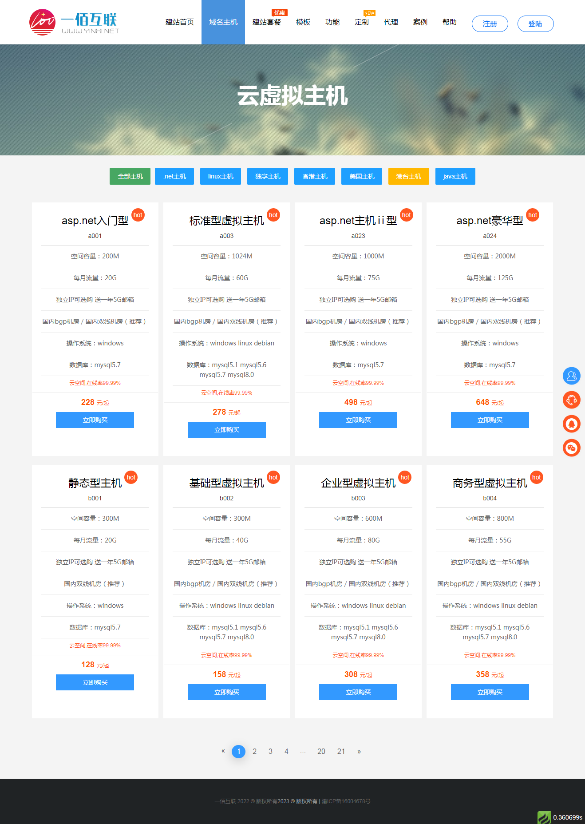Go to page 2
Image resolution: width=585 pixels, height=824 pixels.
[x=255, y=751]
